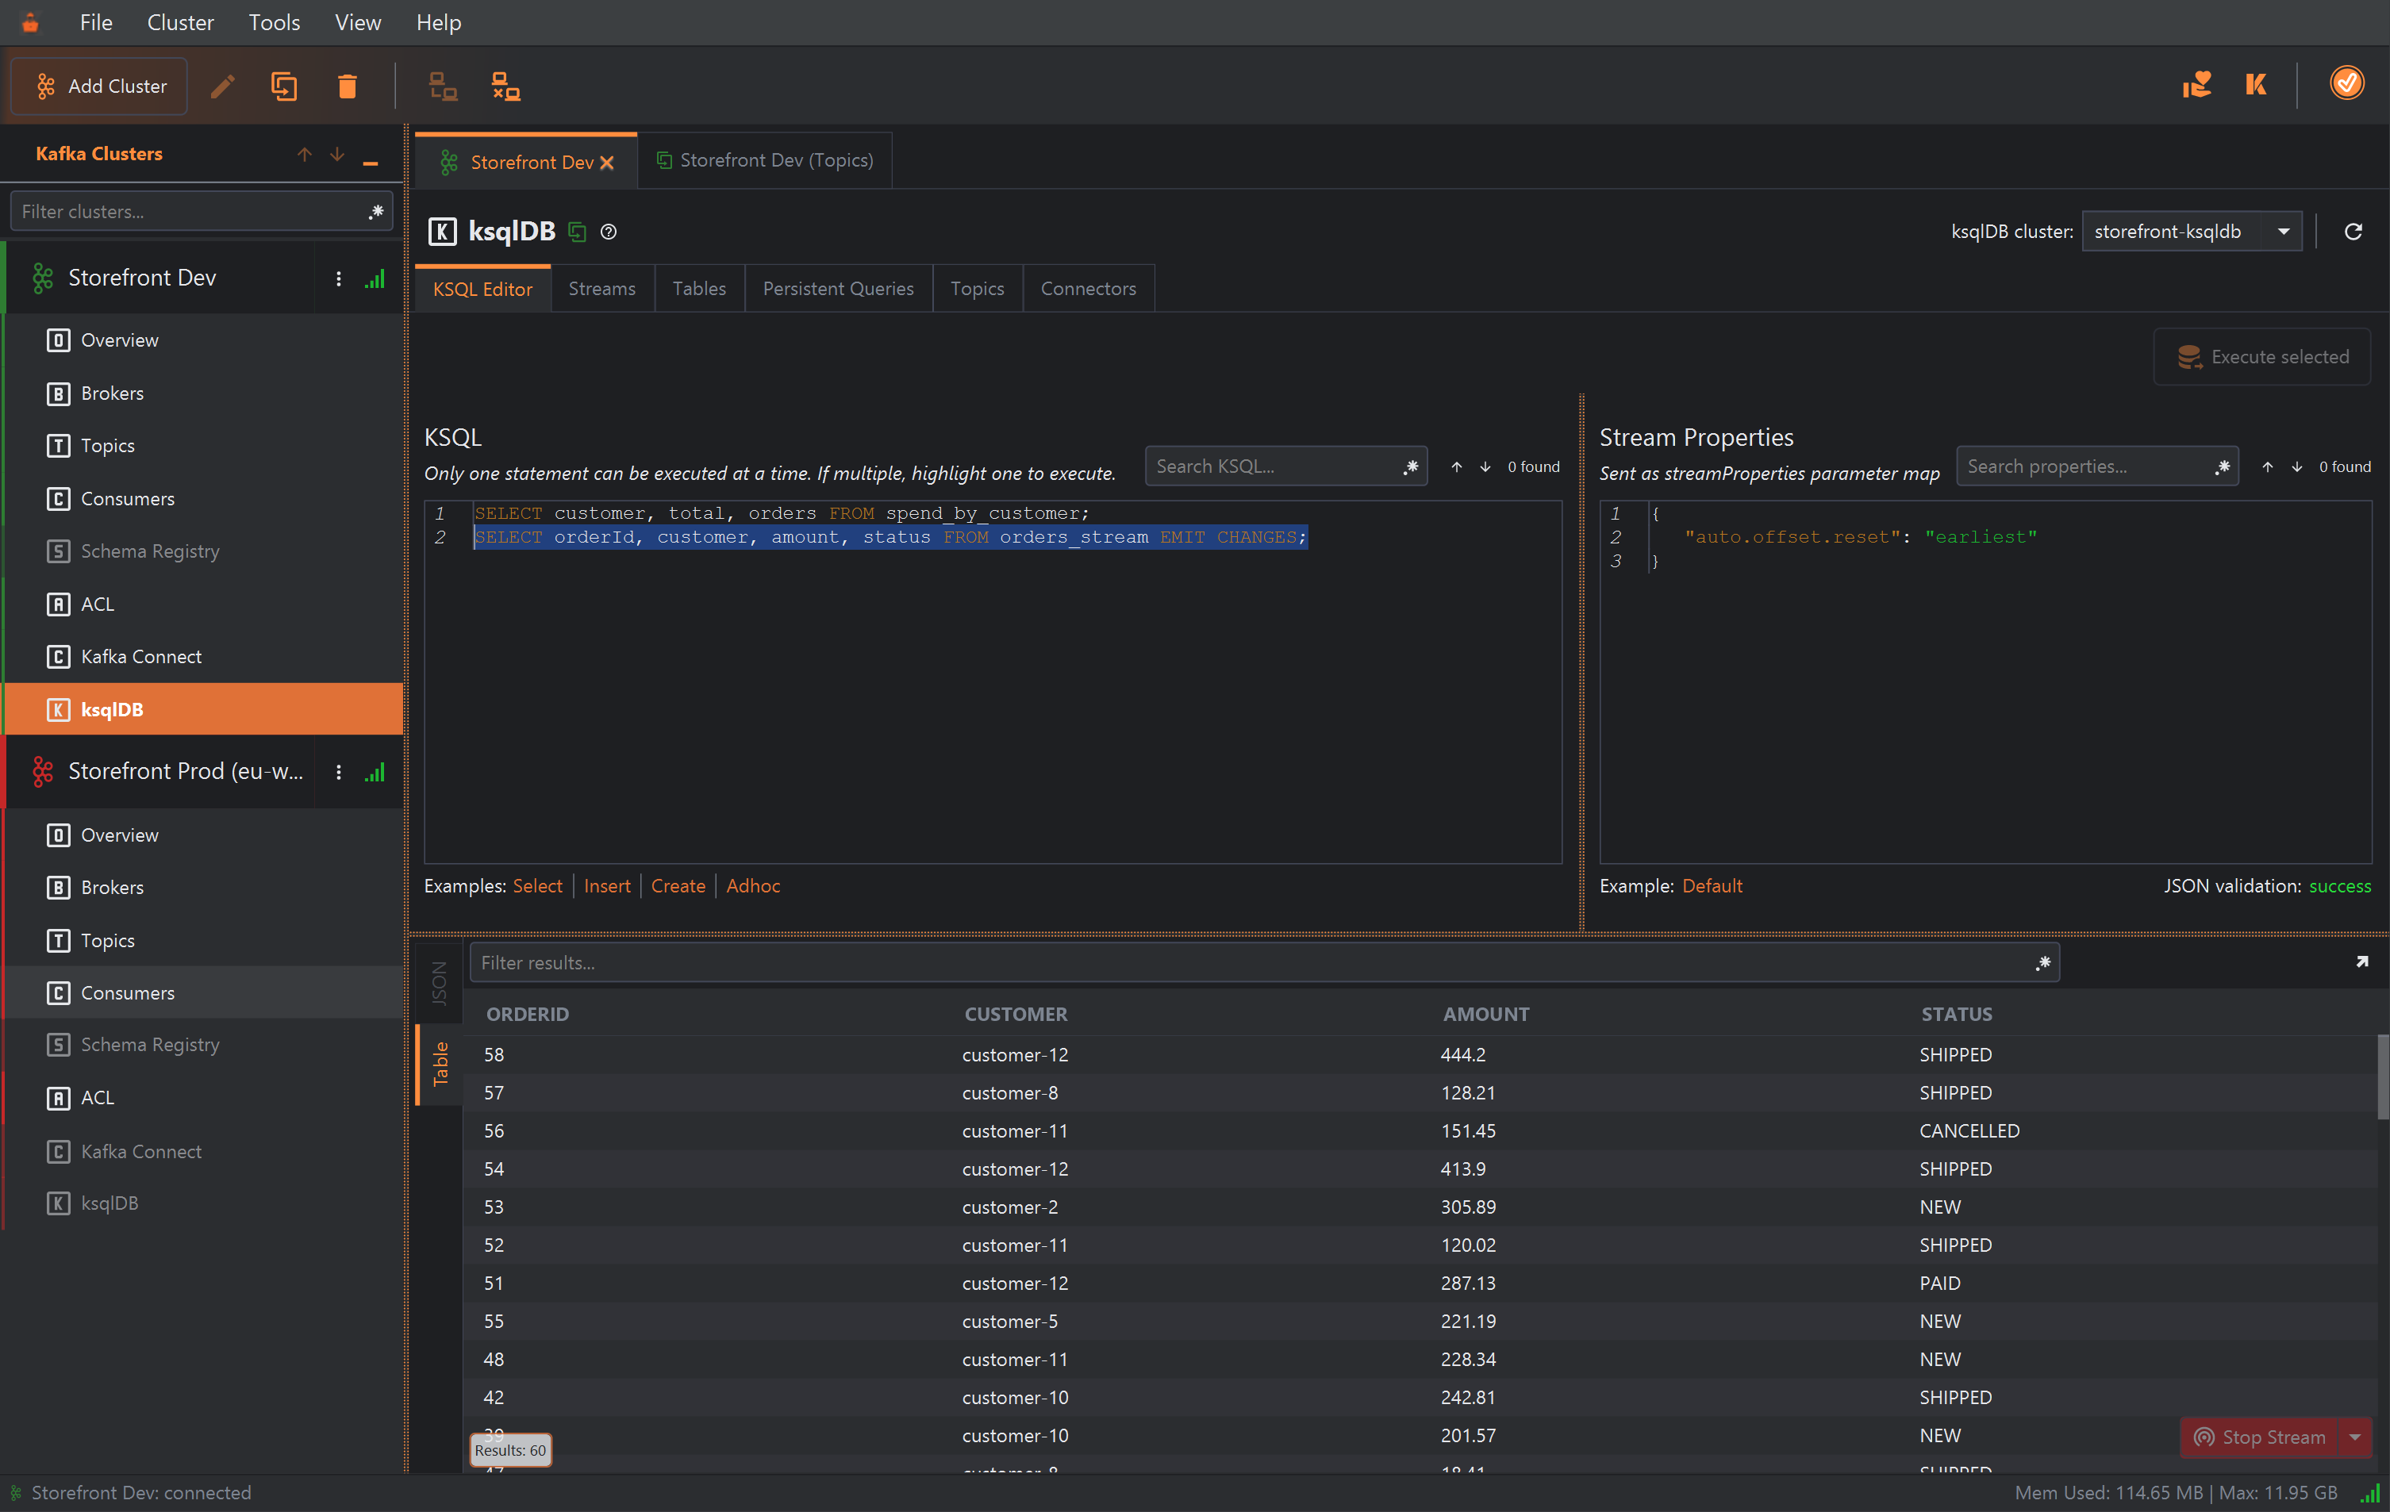Click Storefront Prod connection signal icon
2390x1512 pixels.
click(x=375, y=772)
